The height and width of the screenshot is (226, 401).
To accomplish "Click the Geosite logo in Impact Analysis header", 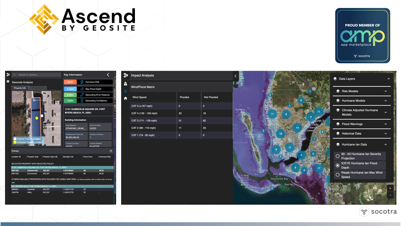I will 125,75.
